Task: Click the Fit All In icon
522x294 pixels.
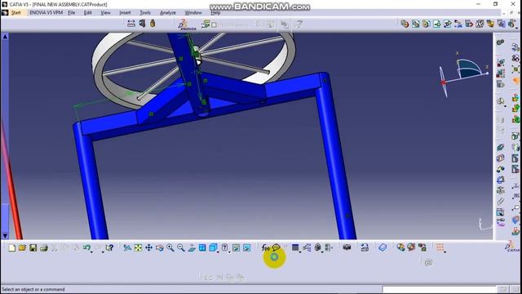Action: pyautogui.click(x=138, y=247)
